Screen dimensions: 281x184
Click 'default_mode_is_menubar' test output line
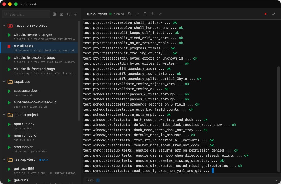click(139, 135)
